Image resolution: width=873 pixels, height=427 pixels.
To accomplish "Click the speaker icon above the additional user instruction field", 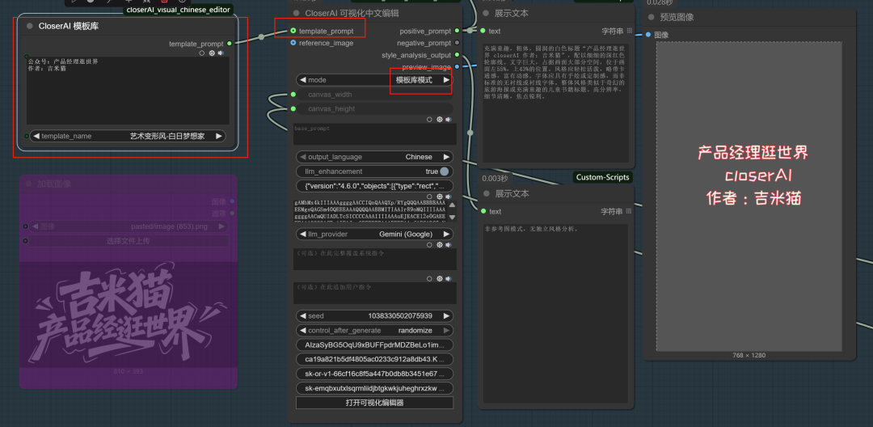I will pyautogui.click(x=449, y=278).
